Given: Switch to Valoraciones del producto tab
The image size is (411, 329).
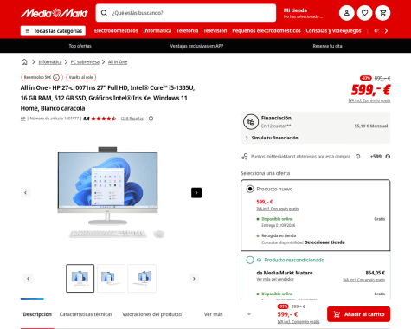Looking at the screenshot, I should (152, 314).
